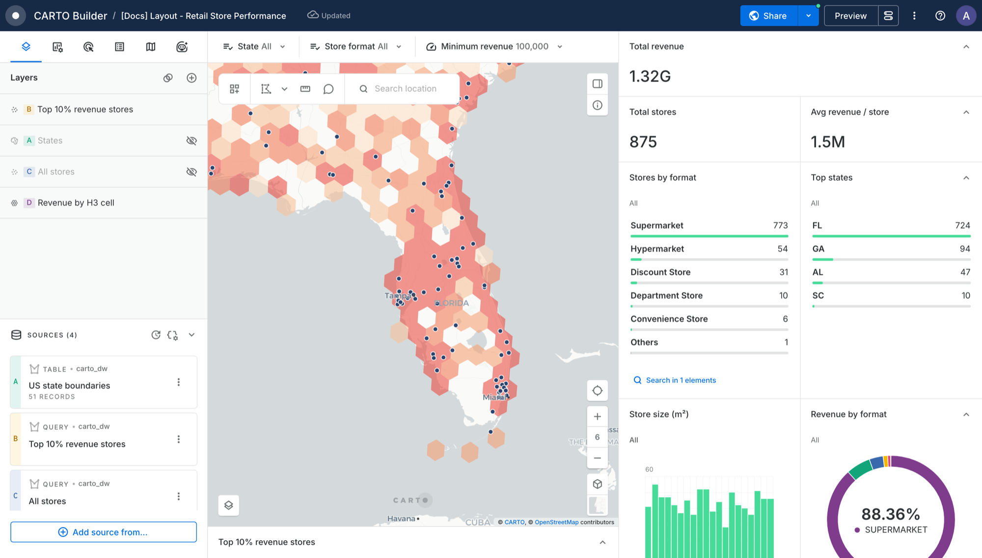Open the State filter dropdown
Image resolution: width=982 pixels, height=558 pixels.
point(254,47)
